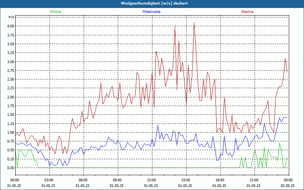Click the red Maxima peak above 4,00
The height and width of the screenshot is (190, 304).
(194, 23)
